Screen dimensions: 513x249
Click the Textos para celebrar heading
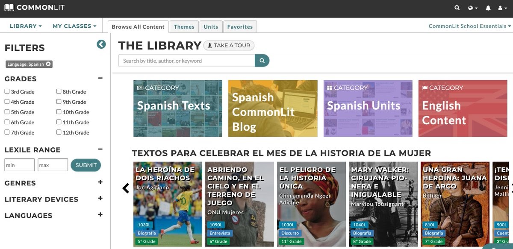pos(281,153)
